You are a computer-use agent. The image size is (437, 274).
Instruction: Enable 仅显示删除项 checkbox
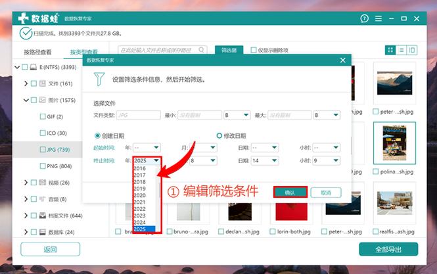point(254,50)
